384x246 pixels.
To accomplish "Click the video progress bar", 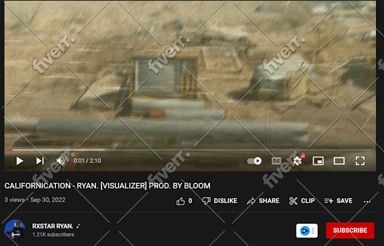I will point(190,150).
